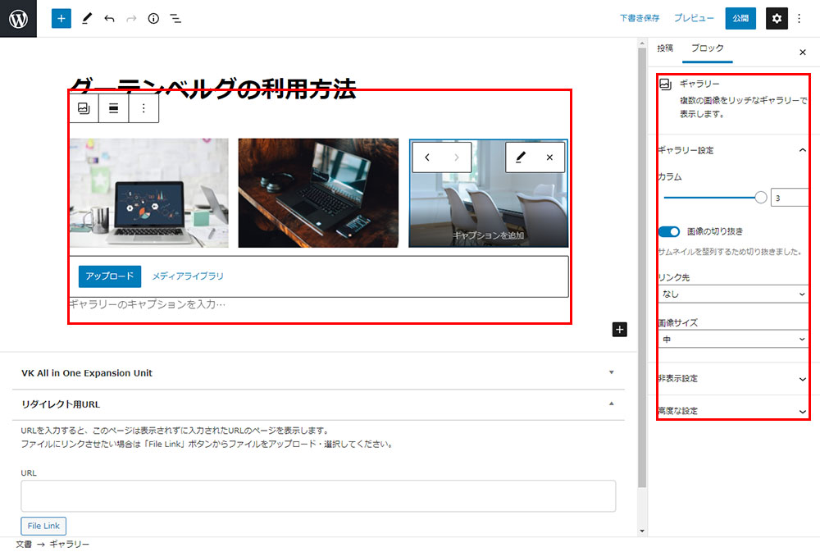820x552 pixels.
Task: Change the gallery block alignment icon
Action: coord(114,108)
